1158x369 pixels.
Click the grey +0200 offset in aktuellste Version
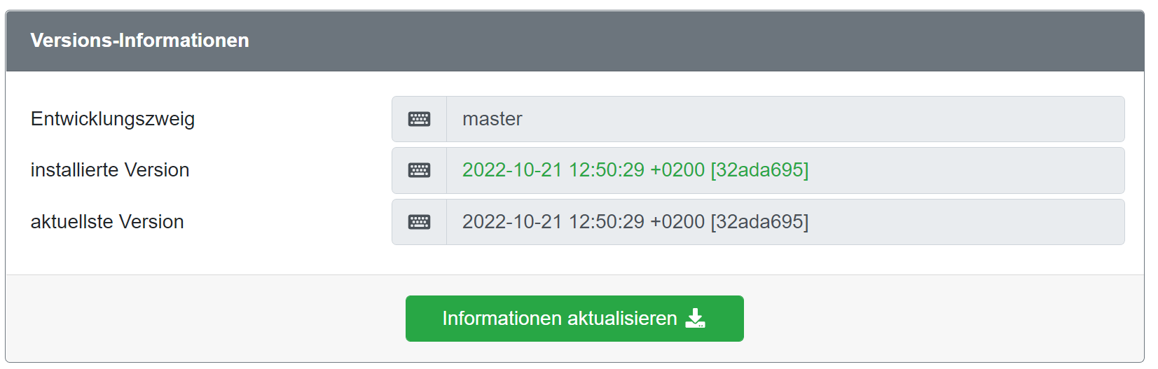(677, 222)
